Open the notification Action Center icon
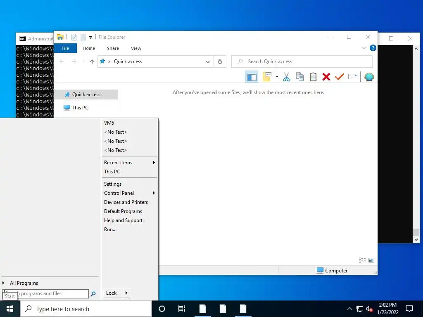Viewport: 423px width, 317px height. [x=409, y=309]
